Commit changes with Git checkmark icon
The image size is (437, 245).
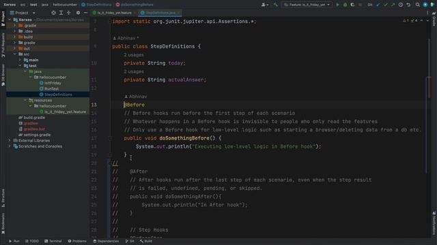(385, 5)
